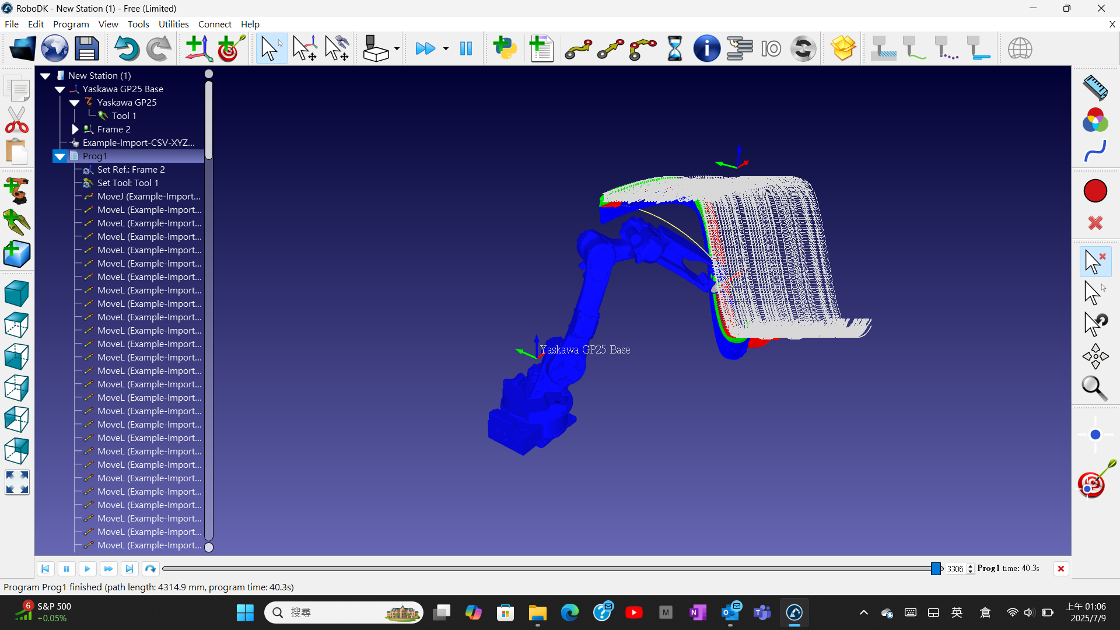Select the rotate view tool
Image resolution: width=1120 pixels, height=630 pixels.
pyautogui.click(x=1095, y=324)
